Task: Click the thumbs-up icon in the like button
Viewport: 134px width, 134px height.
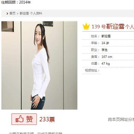Action: 20,119
